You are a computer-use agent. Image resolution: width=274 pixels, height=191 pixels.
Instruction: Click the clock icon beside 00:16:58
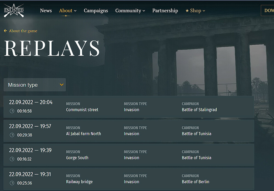pyautogui.click(x=12, y=111)
